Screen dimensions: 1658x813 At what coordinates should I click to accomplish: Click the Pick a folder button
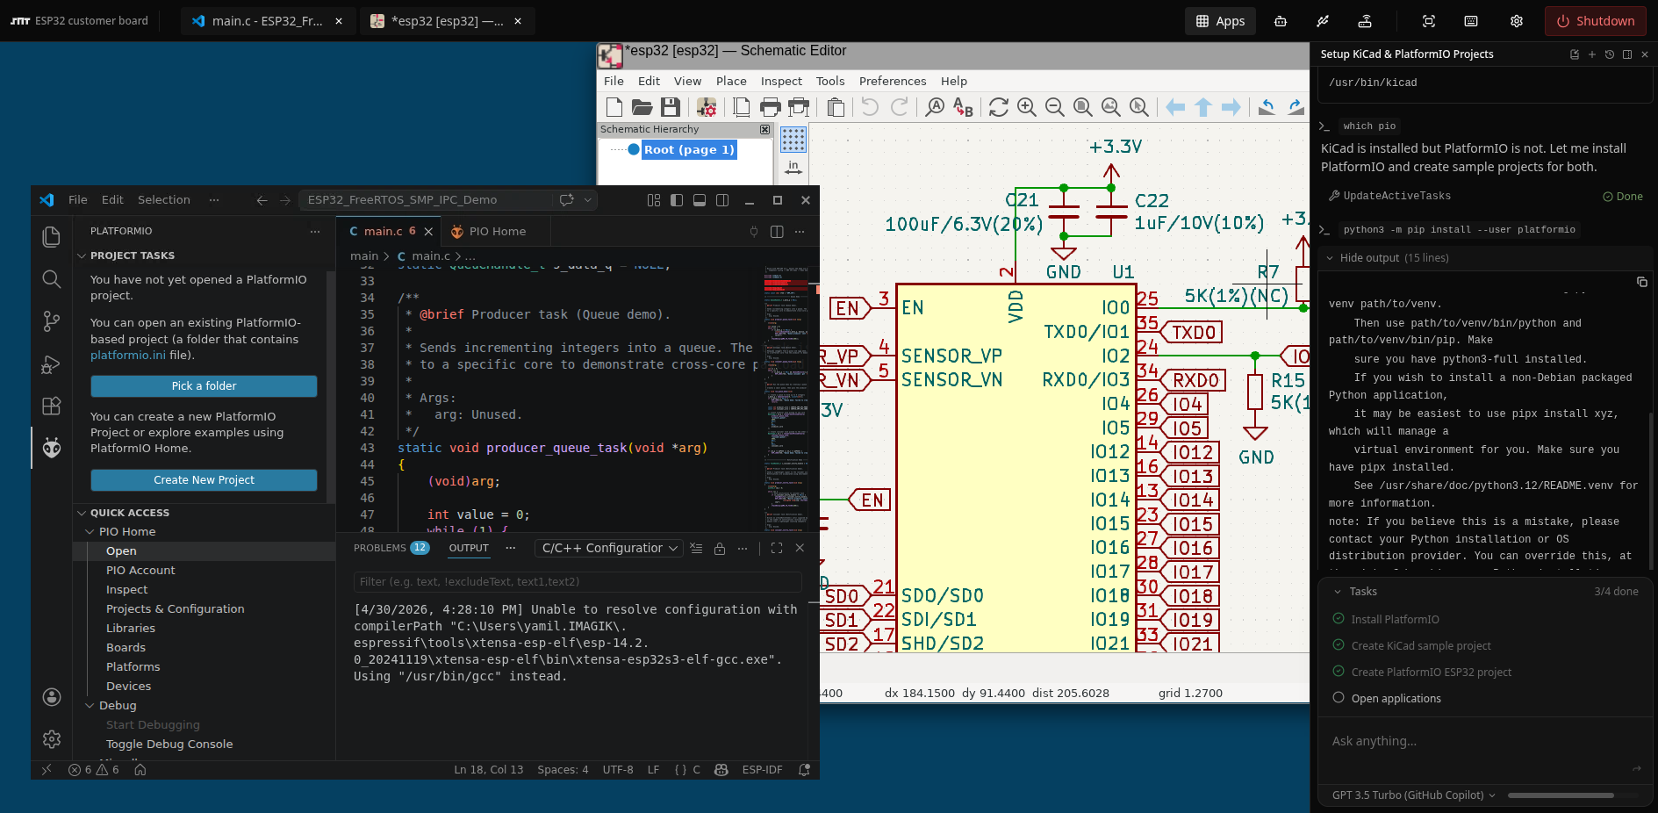pyautogui.click(x=204, y=386)
